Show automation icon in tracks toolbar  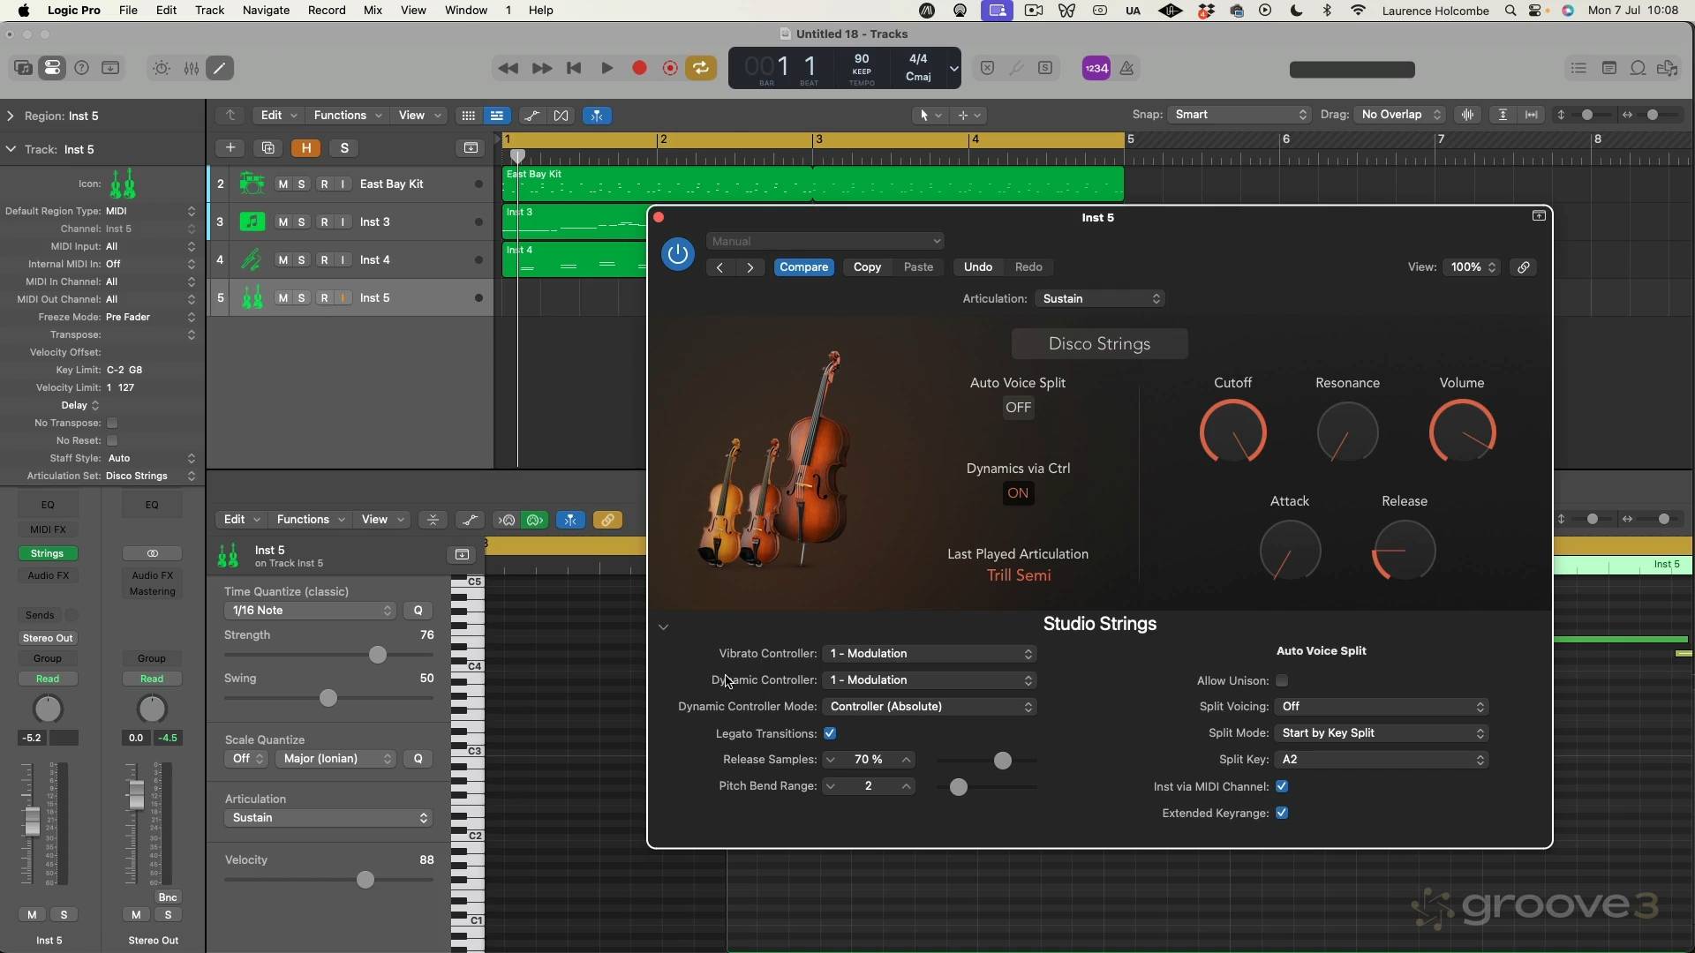531,116
